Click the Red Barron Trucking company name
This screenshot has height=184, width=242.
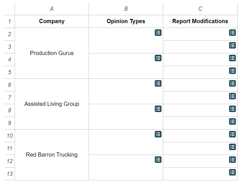[x=51, y=155]
